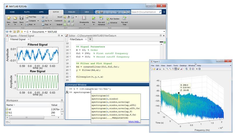Switch to the PUBLISH tab

click(x=72, y=12)
